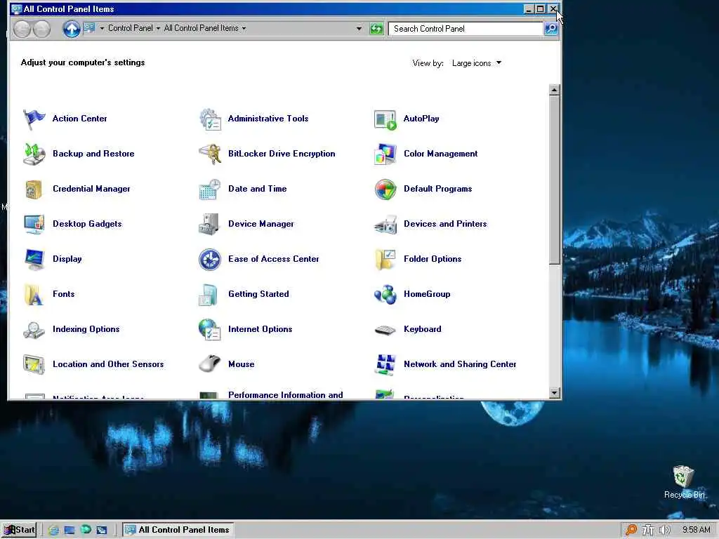Open the Action Center flag icon
Screen dimensions: 719x539
coord(34,119)
